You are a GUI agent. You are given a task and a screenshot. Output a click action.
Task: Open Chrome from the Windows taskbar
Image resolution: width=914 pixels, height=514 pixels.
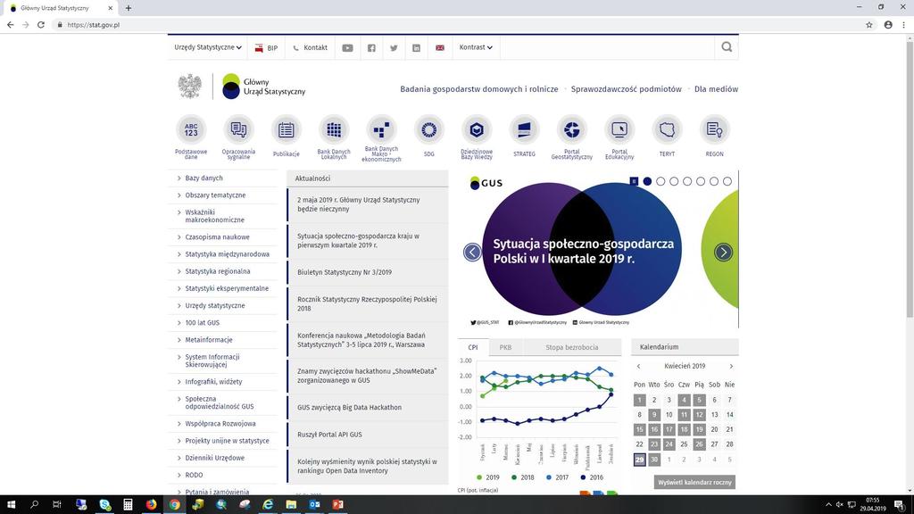(174, 505)
